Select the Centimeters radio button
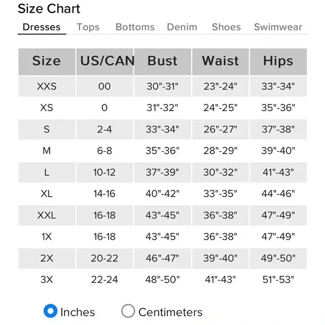Viewport: 325px width, 325px height. (128, 311)
